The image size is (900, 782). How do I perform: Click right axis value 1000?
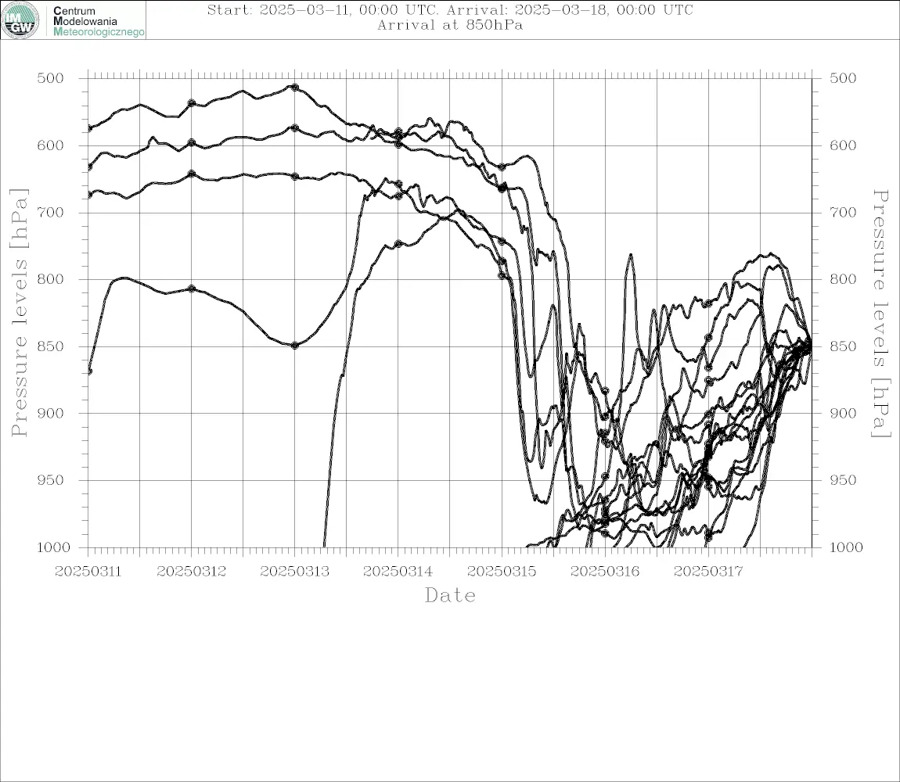(x=847, y=547)
